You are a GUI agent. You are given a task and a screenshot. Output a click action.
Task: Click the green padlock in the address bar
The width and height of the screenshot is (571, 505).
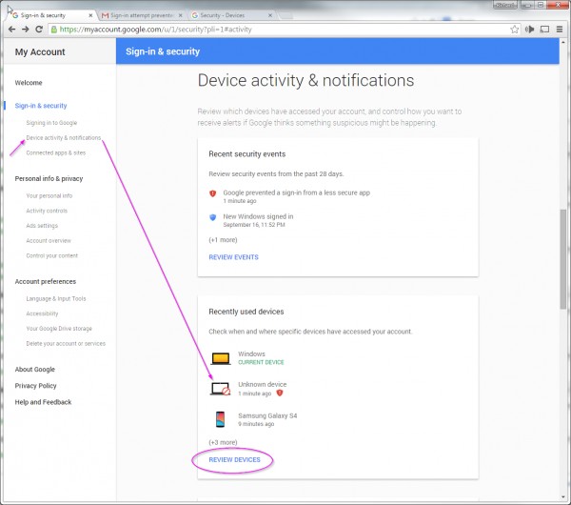(x=54, y=30)
